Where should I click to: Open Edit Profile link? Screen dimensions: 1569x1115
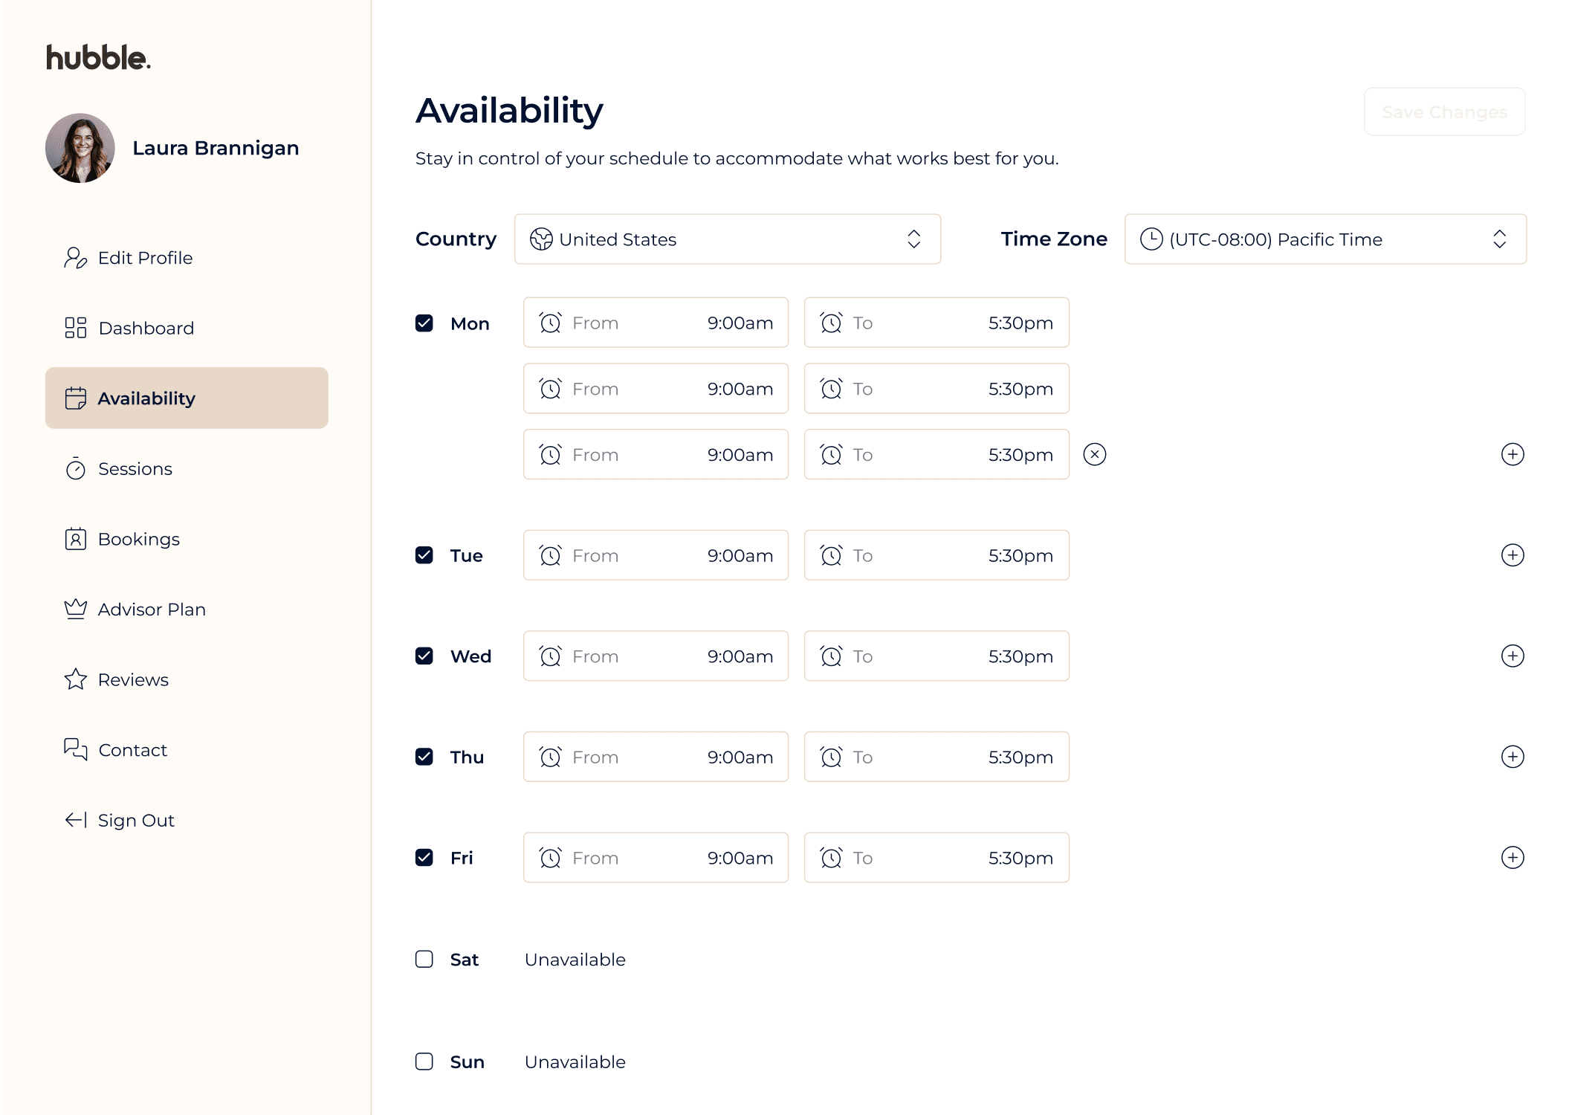tap(145, 258)
